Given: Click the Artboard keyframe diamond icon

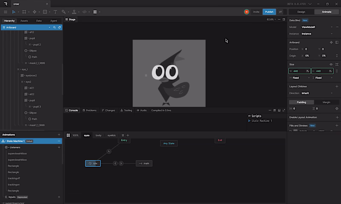Looking at the screenshot, I should pos(331,42).
